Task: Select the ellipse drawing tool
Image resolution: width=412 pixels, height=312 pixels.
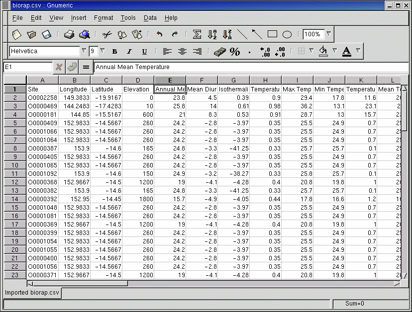Action: point(287,34)
